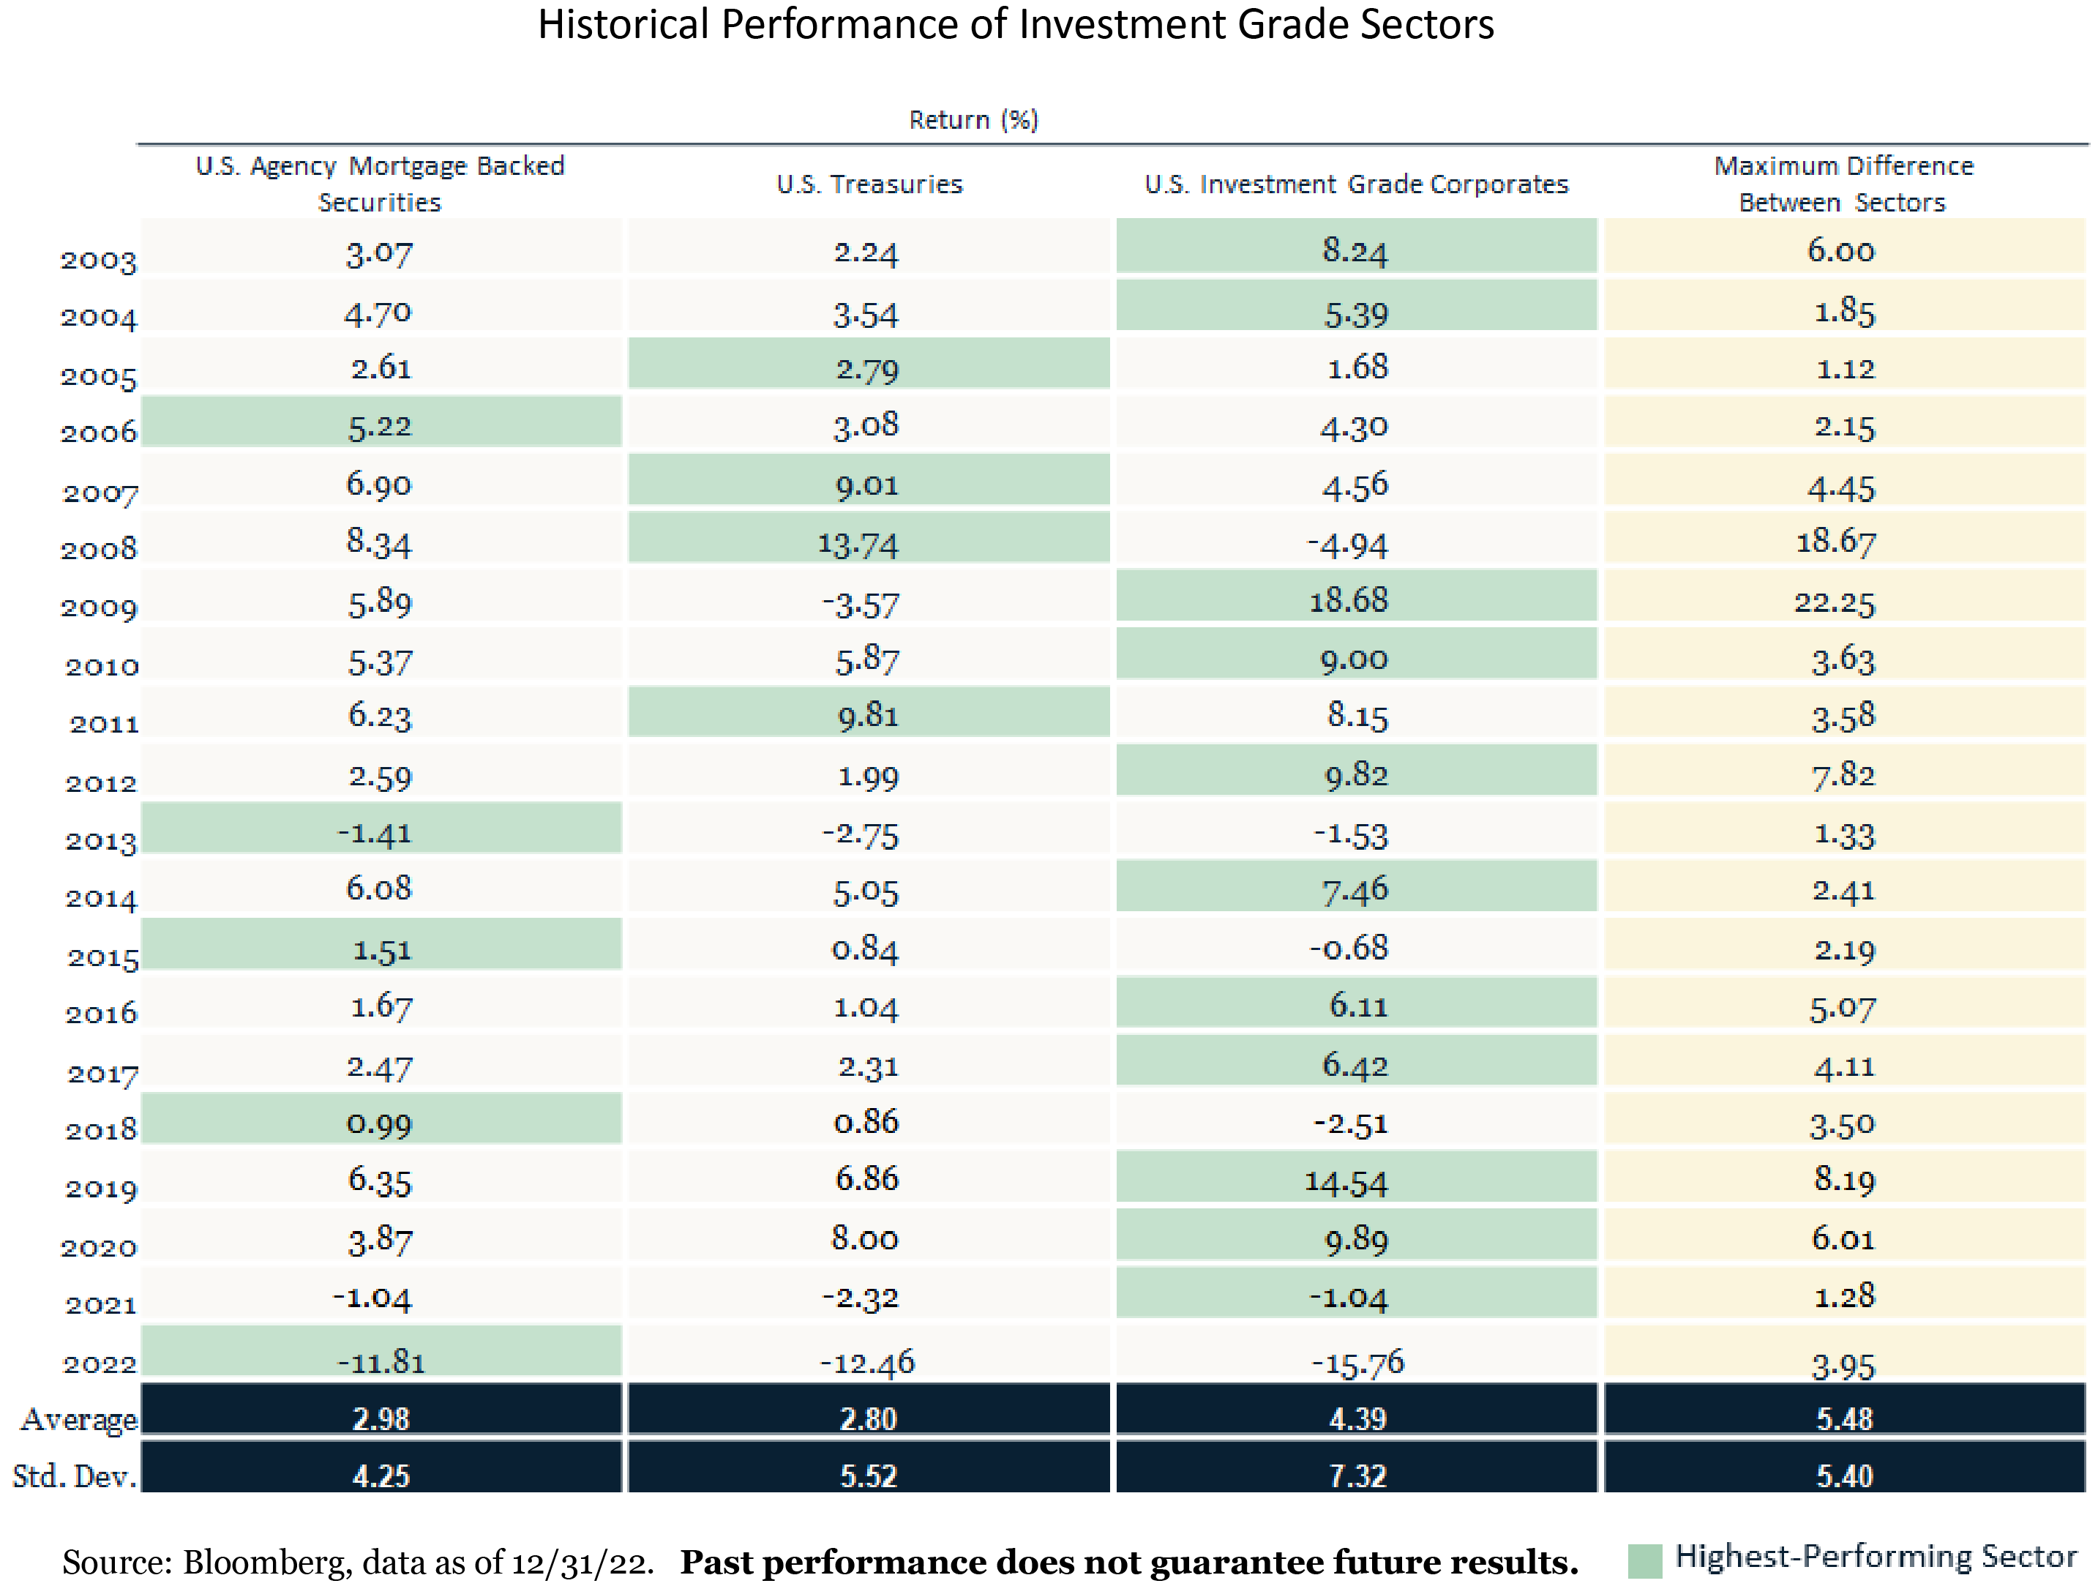Screen dimensions: 2098x1586
Task: Select the Average row label
Action: [x=79, y=1419]
